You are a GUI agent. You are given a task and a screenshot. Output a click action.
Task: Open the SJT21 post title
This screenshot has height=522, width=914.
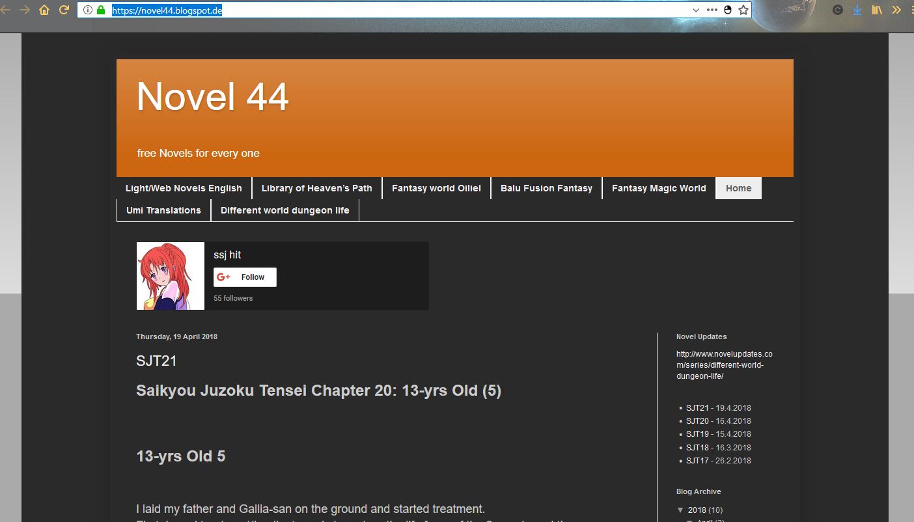156,361
